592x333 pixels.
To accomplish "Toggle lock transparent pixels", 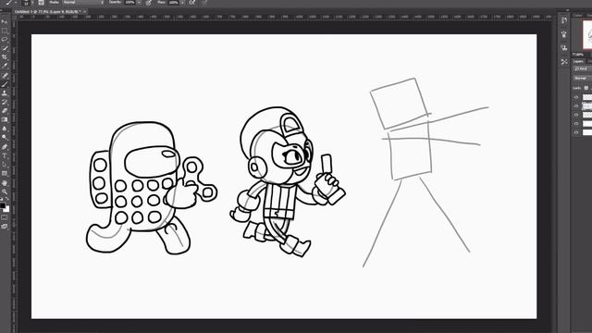I will coord(586,88).
